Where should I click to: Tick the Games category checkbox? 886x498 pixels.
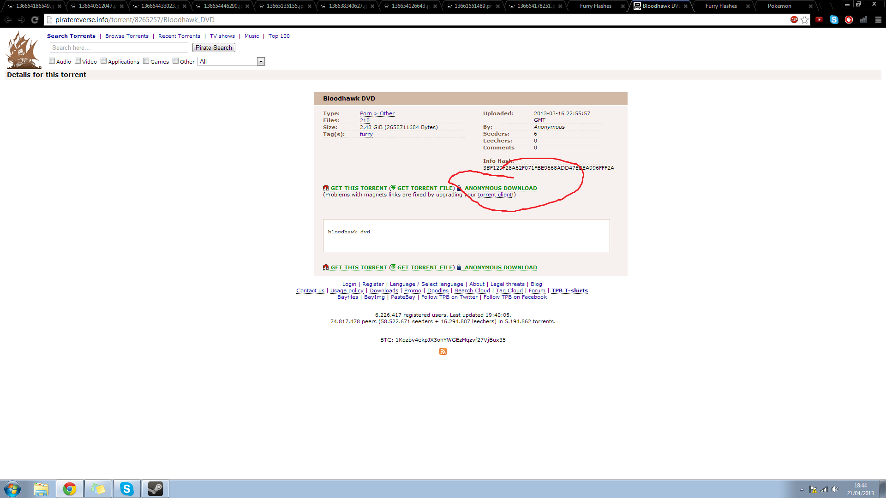[146, 61]
